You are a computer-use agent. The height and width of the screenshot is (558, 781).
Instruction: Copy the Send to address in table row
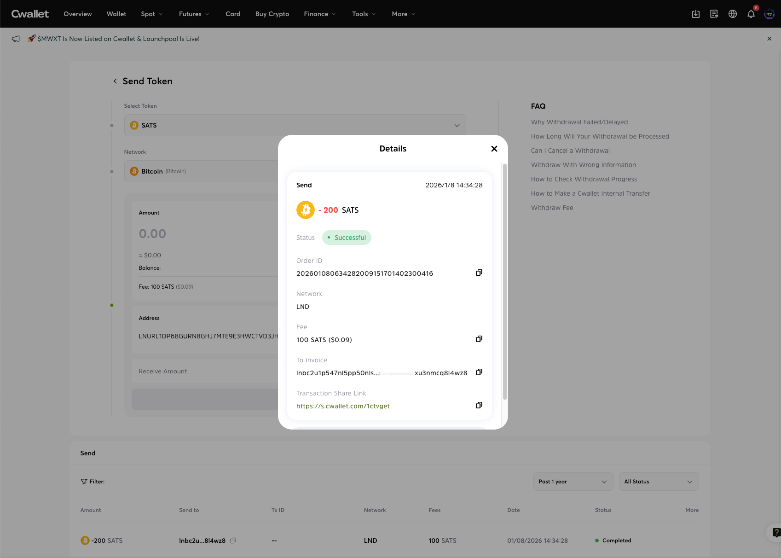(233, 541)
